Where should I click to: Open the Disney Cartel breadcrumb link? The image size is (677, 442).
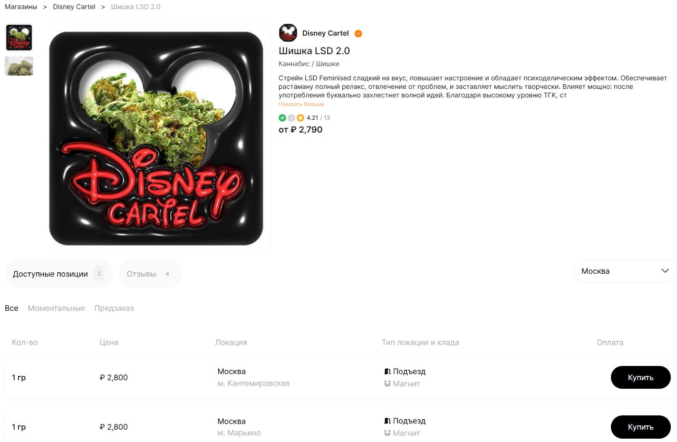point(74,7)
